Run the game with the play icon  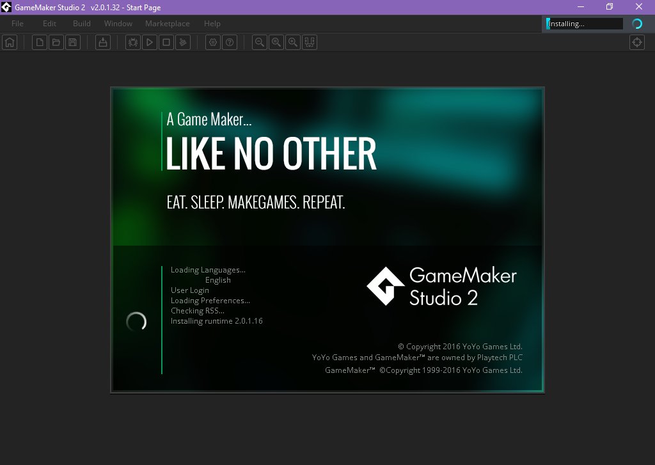150,42
